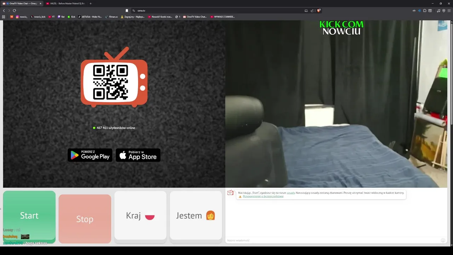The width and height of the screenshot is (453, 255).
Task: Open the OmeTV Video Chat bookmark
Action: click(195, 17)
